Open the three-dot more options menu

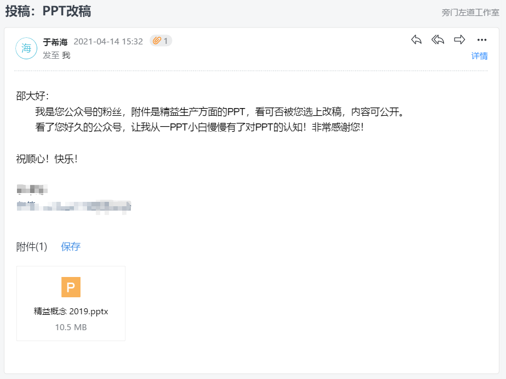click(x=482, y=39)
